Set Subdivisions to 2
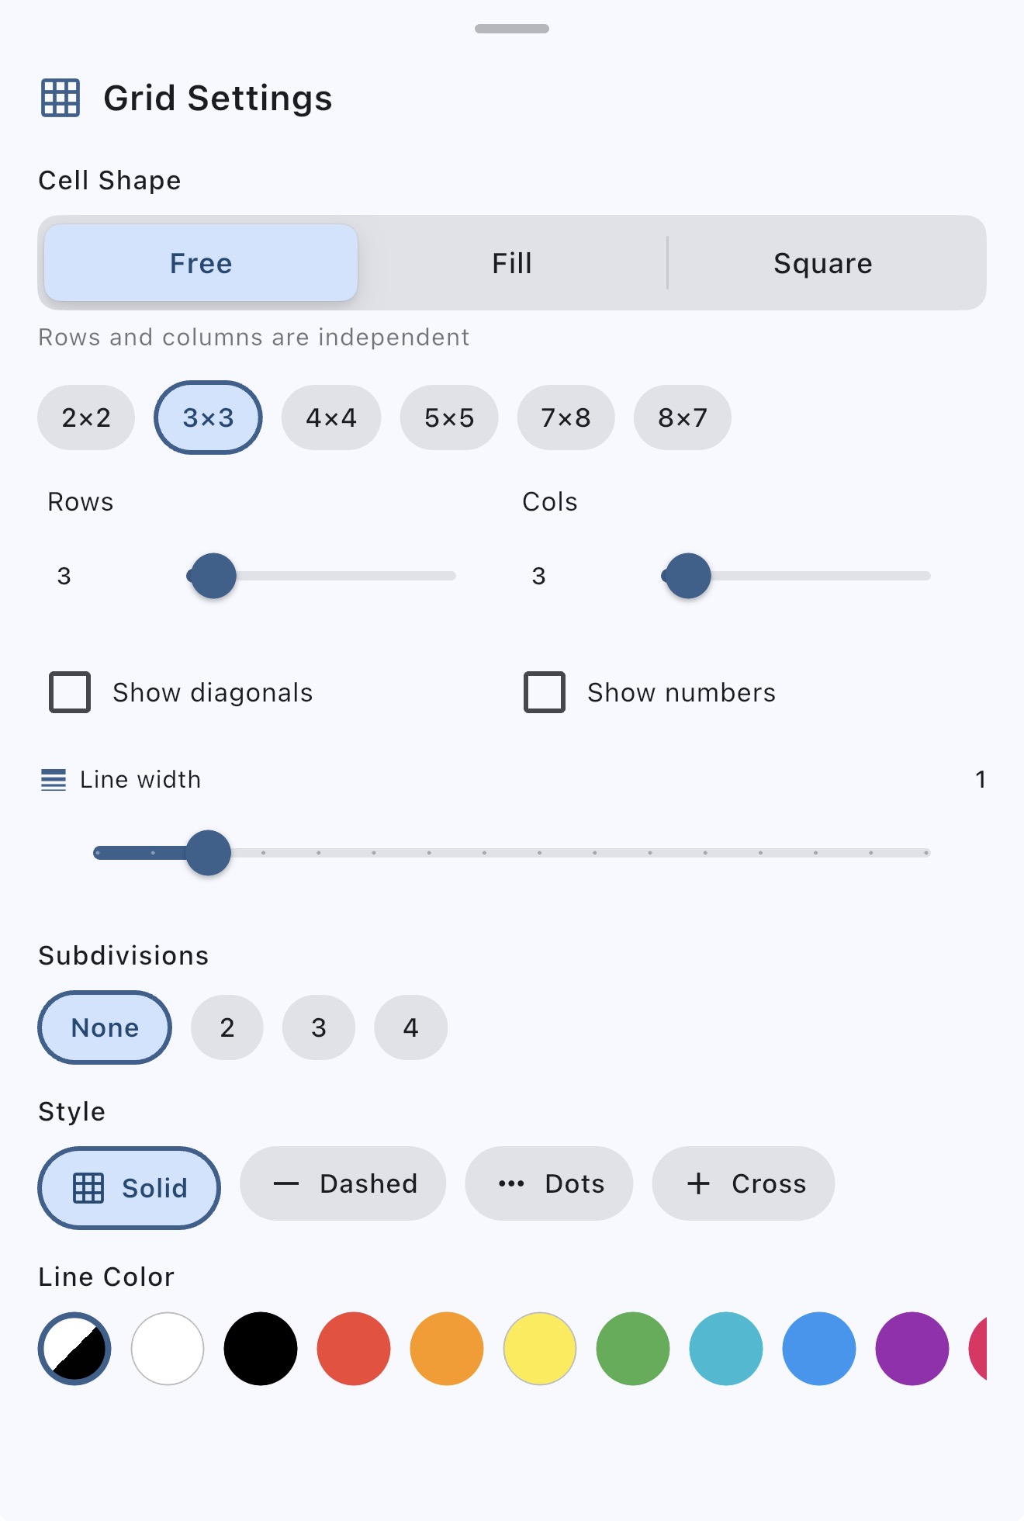Viewport: 1024px width, 1521px height. (x=227, y=1027)
